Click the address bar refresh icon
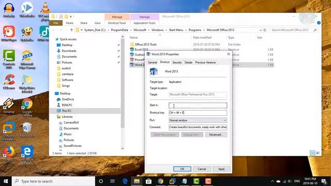Screen dimensions: 331x186 click(265, 30)
